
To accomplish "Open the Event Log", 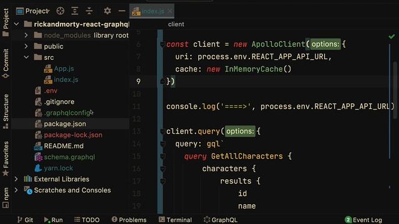I will pyautogui.click(x=363, y=220).
